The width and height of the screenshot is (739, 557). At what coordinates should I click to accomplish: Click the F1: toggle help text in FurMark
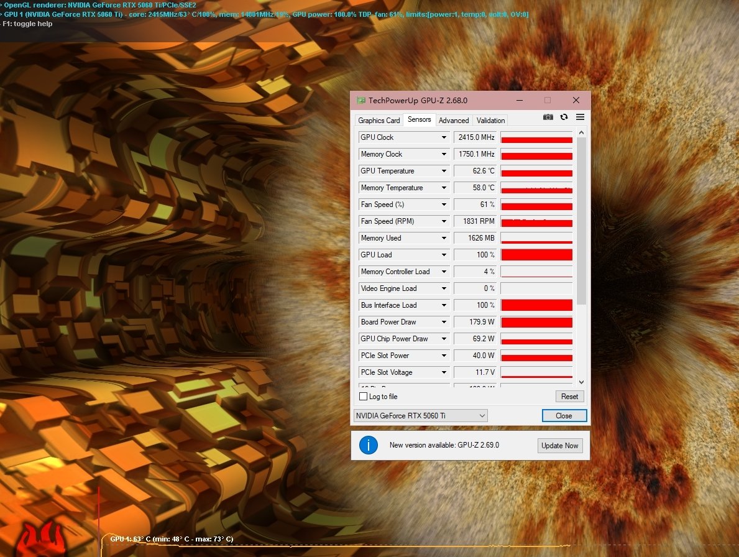[27, 24]
